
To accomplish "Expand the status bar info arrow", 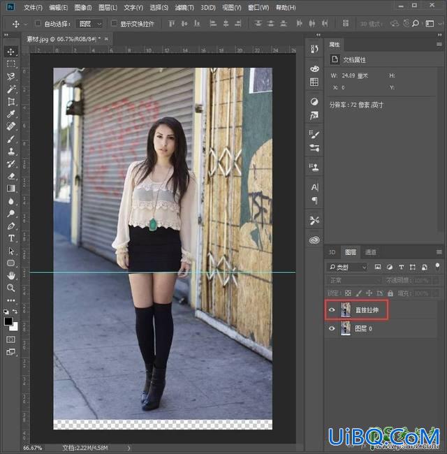I will 129,448.
